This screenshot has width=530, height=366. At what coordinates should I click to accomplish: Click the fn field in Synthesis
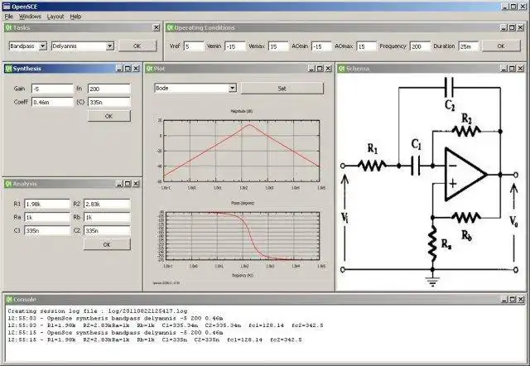pos(108,89)
